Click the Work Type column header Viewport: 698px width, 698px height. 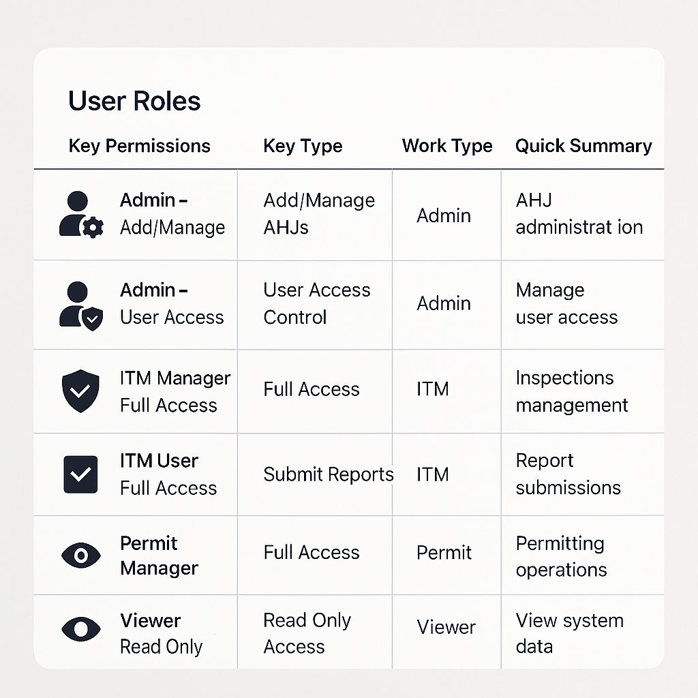pyautogui.click(x=447, y=146)
